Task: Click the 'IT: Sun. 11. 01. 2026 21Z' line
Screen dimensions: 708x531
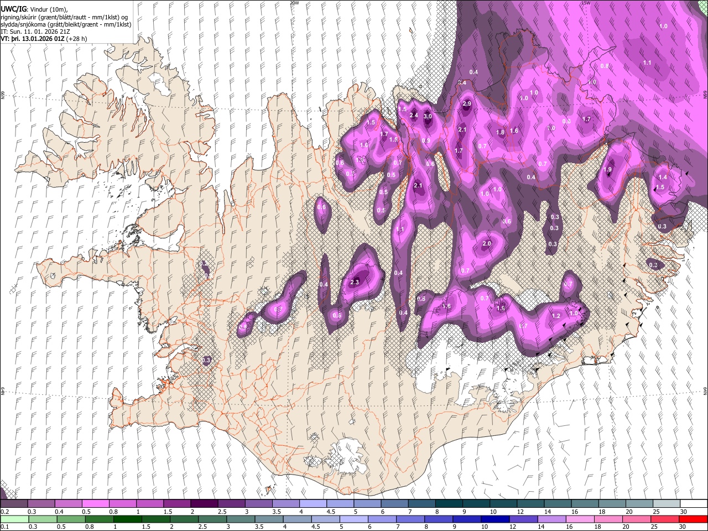Action: (x=35, y=32)
